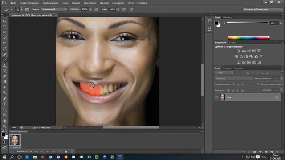Screen dimensions: 285x160
Task: Select the Eyedropper tool
Action: [x=4, y=48]
